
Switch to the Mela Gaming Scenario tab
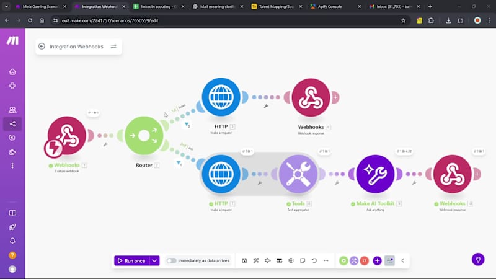[x=41, y=6]
